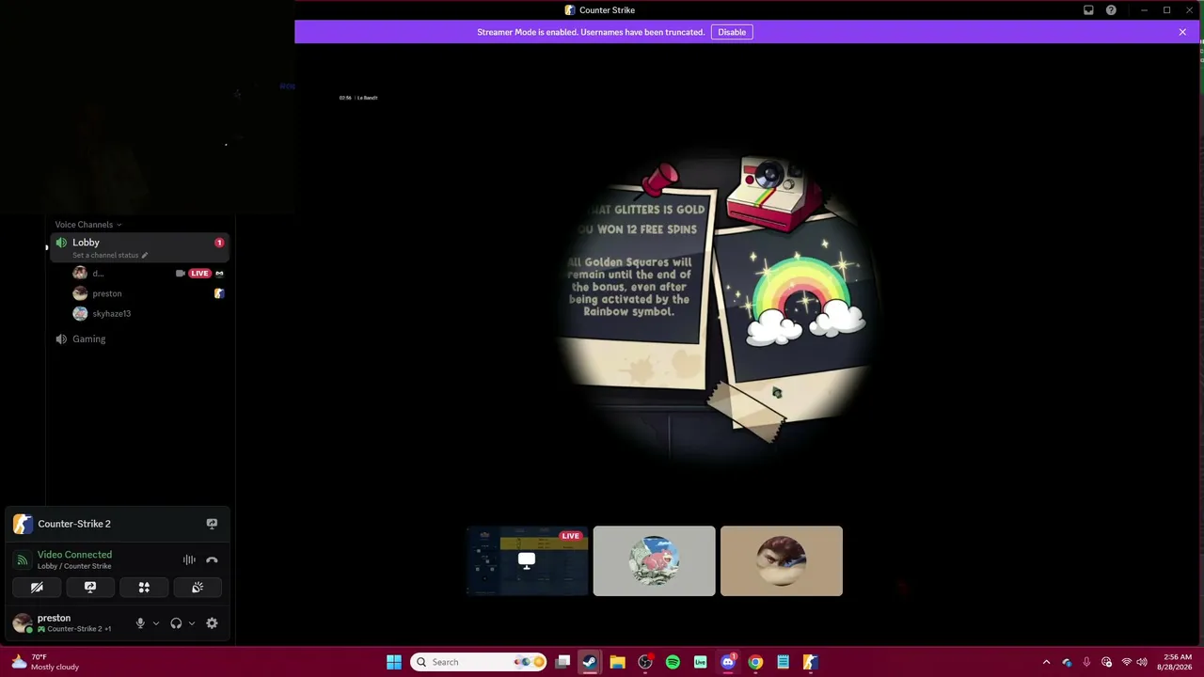This screenshot has width=1204, height=677.
Task: Open the soundboard button
Action: pyautogui.click(x=198, y=588)
